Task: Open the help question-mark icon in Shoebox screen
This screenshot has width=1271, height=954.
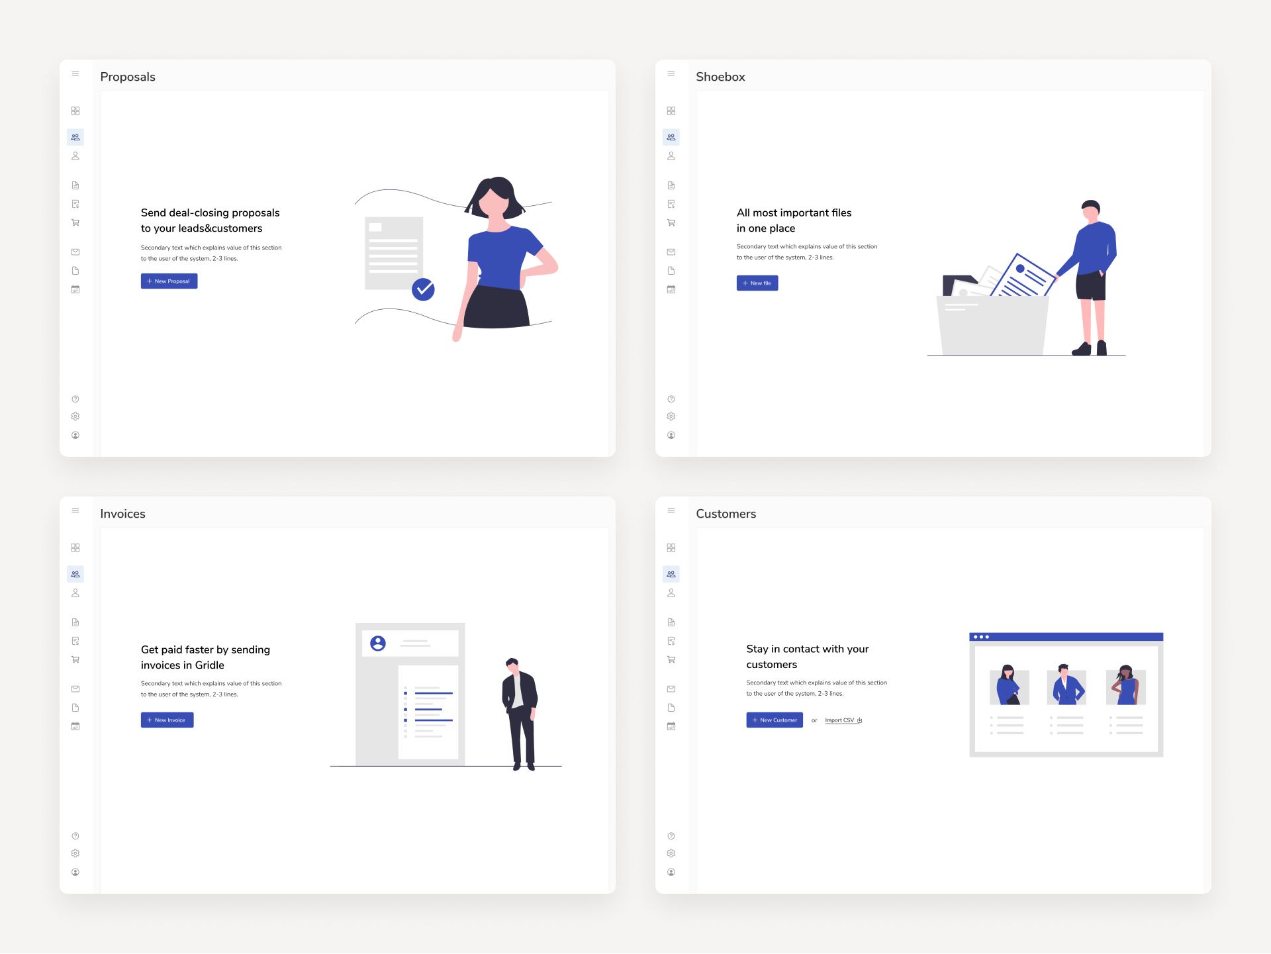Action: pos(671,399)
